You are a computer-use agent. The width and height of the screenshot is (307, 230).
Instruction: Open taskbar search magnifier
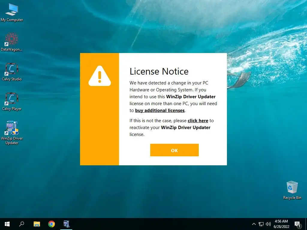pyautogui.click(x=22, y=224)
